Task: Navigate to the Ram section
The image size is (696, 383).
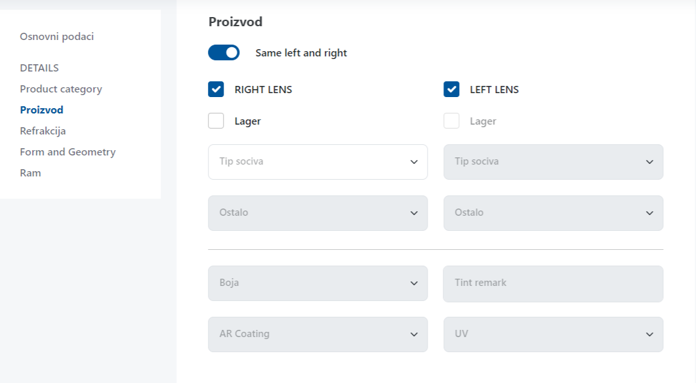Action: 30,173
